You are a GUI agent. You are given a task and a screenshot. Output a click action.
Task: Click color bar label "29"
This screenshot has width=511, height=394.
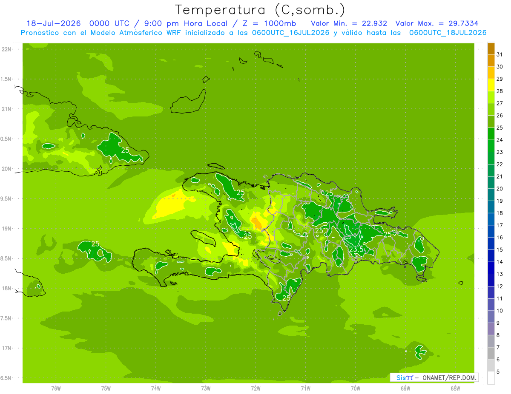[x=500, y=79]
